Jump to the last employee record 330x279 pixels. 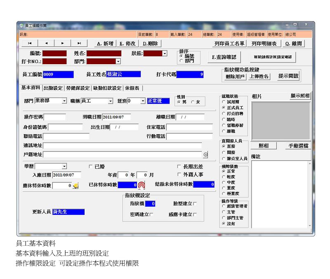(79, 43)
